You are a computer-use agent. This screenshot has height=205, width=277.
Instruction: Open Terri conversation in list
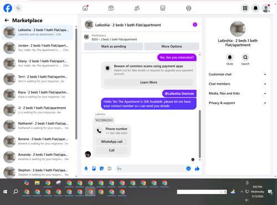click(x=38, y=79)
